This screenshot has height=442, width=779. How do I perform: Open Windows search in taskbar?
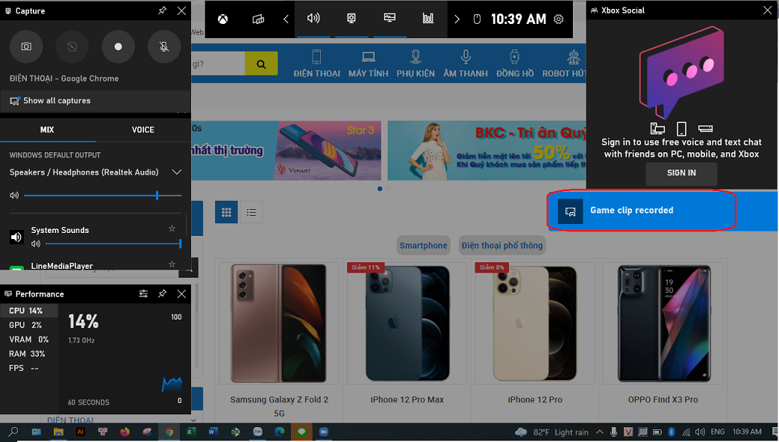pos(13,432)
